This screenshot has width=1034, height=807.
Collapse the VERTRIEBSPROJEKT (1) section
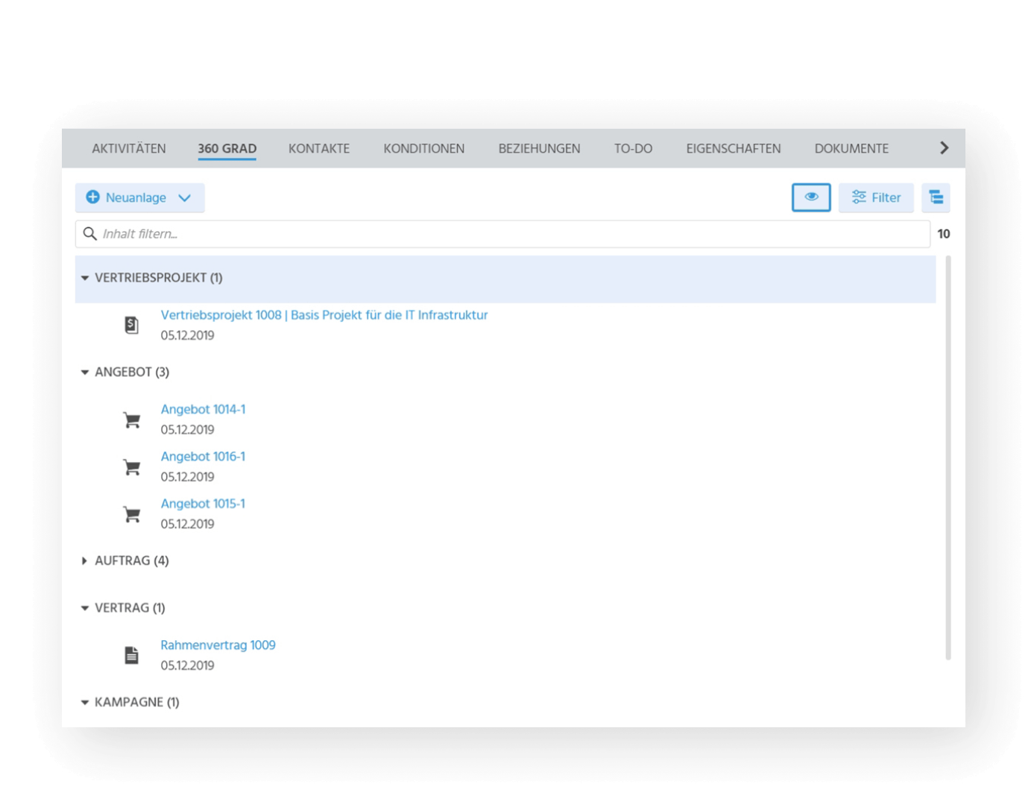(x=84, y=278)
